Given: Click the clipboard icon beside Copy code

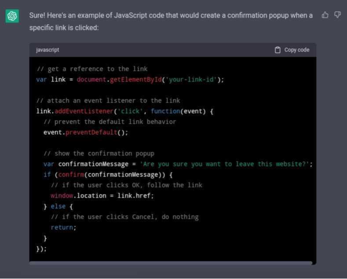Looking at the screenshot, I should tap(277, 50).
